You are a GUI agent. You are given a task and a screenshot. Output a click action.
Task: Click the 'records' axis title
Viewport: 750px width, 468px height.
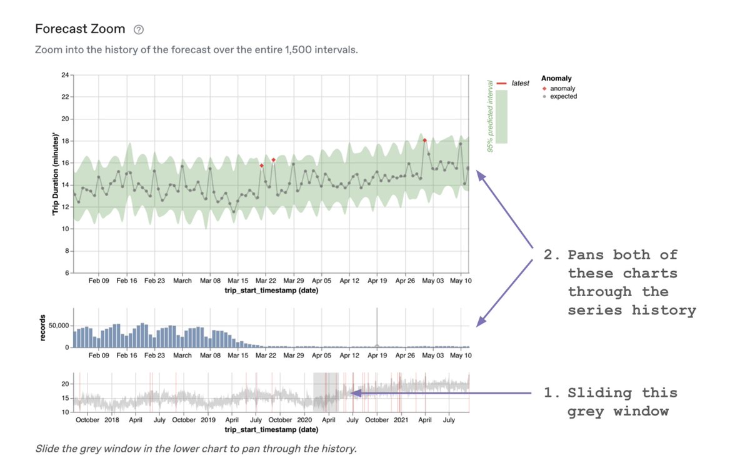pyautogui.click(x=43, y=327)
